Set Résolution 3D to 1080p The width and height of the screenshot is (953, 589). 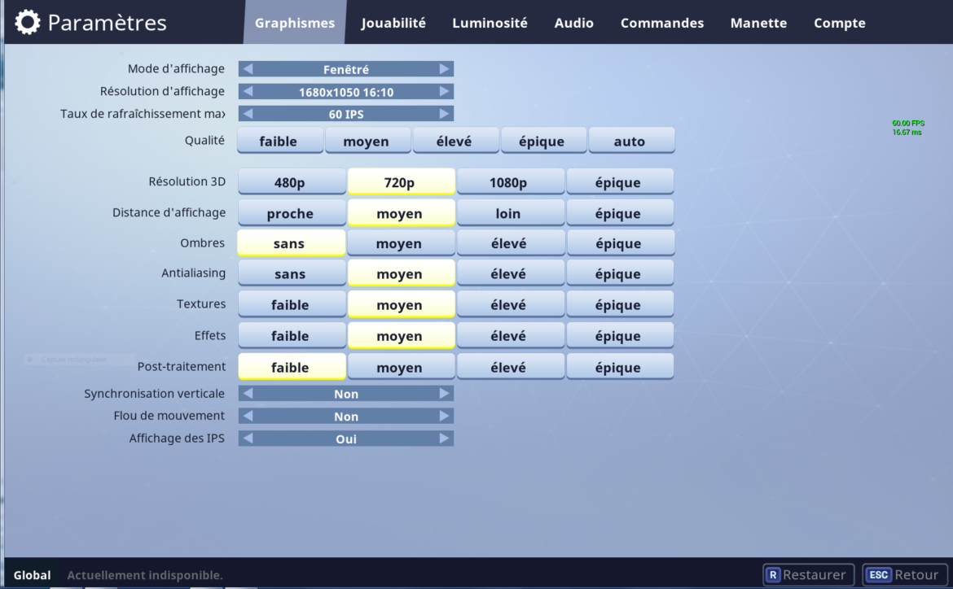point(509,182)
